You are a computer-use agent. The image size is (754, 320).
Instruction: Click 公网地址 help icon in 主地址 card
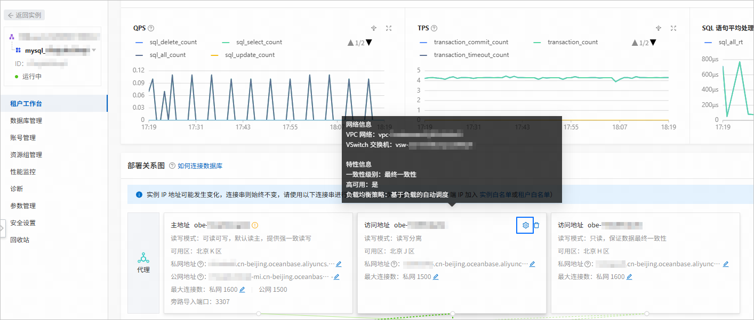click(200, 276)
